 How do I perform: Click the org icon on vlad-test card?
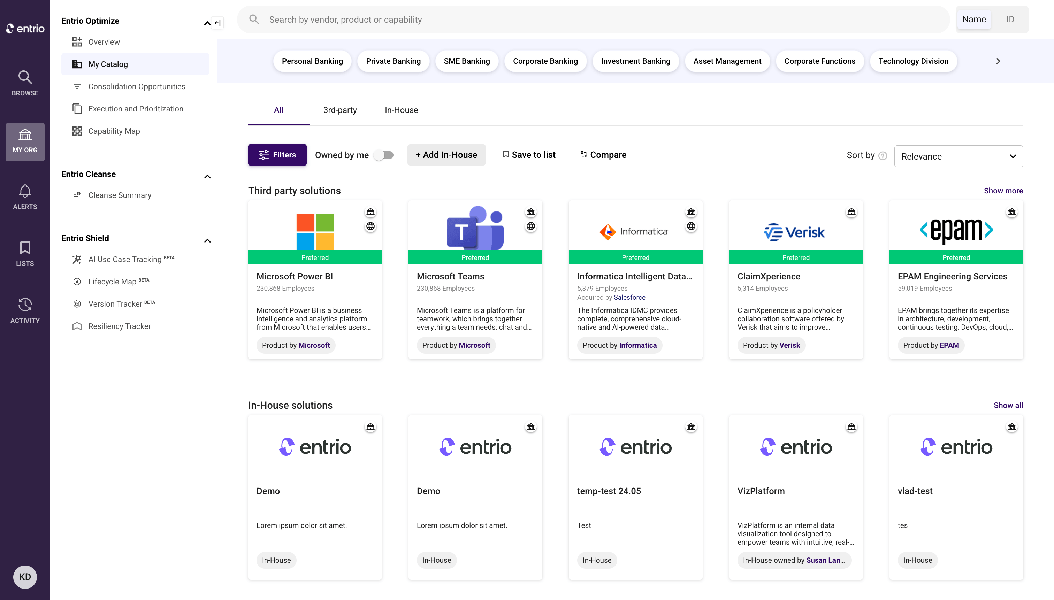pyautogui.click(x=1011, y=426)
